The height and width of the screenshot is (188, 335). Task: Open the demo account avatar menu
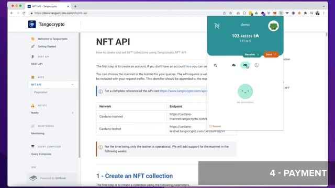pos(273,26)
